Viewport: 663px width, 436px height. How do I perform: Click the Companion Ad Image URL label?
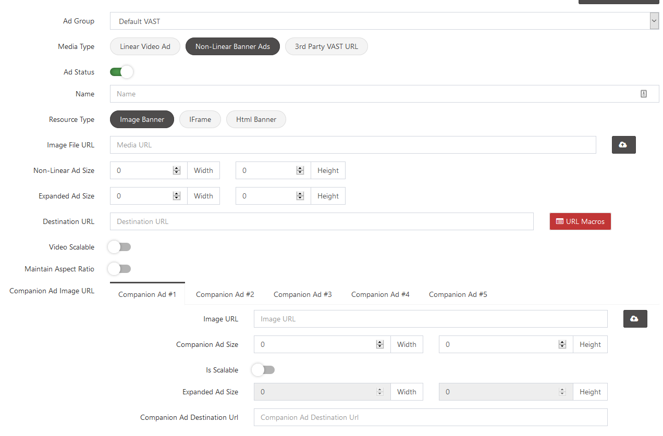tap(52, 291)
